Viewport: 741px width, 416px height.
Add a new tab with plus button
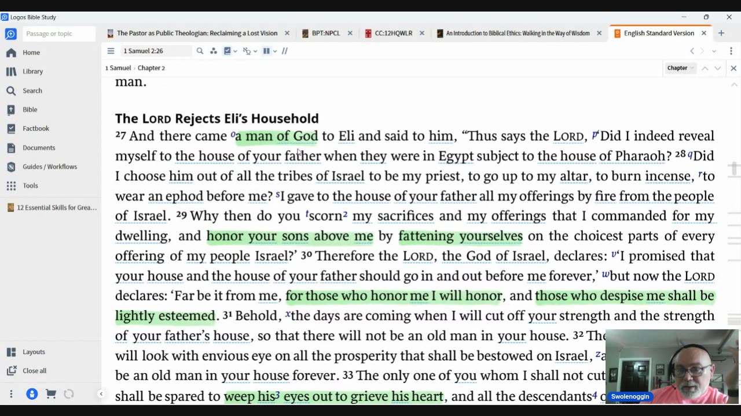721,34
